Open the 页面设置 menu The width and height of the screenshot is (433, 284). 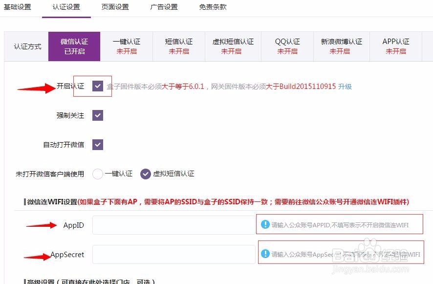115,7
